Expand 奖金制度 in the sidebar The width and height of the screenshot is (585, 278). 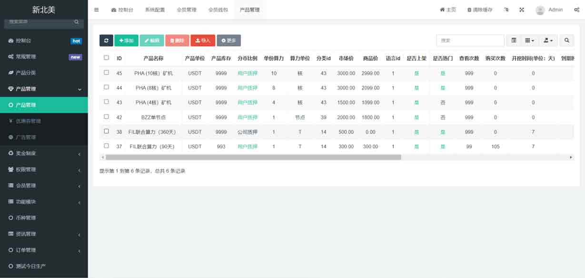(x=44, y=153)
